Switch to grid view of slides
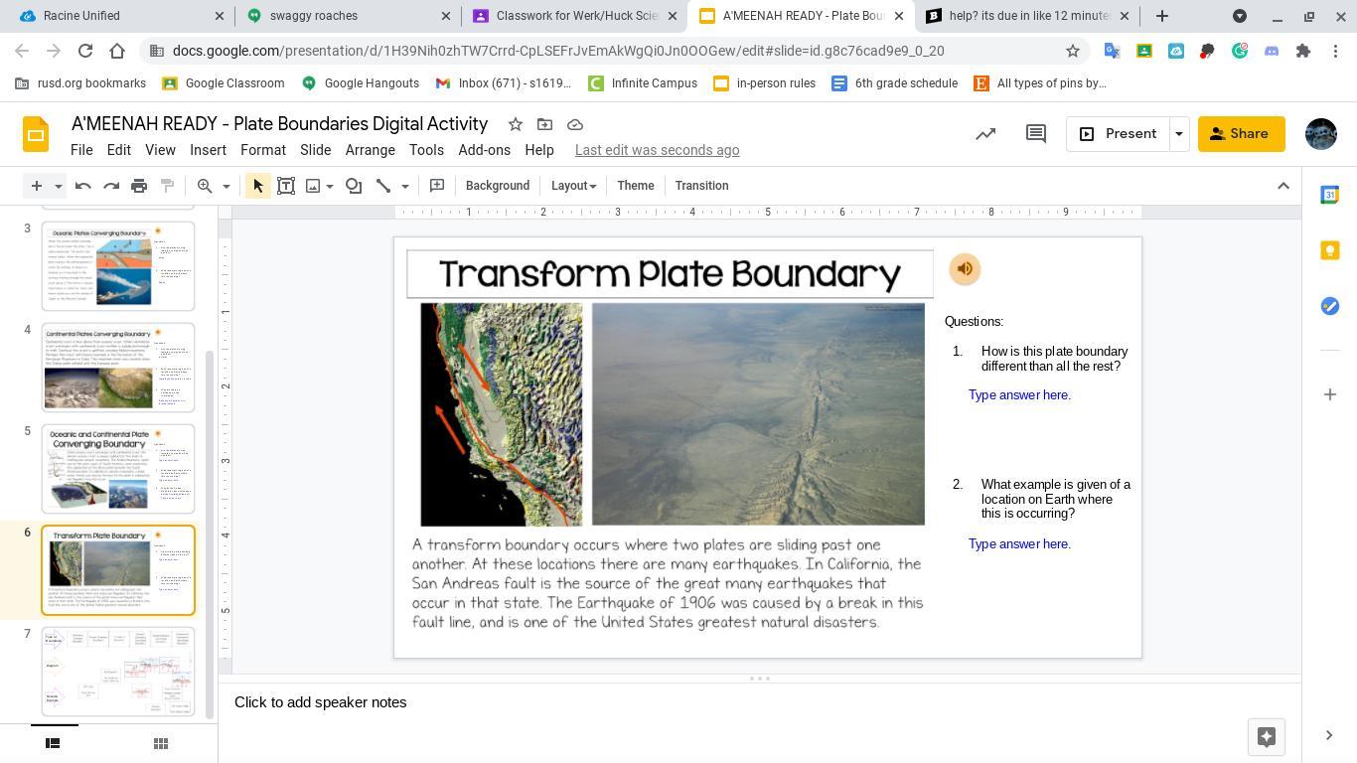 160,743
